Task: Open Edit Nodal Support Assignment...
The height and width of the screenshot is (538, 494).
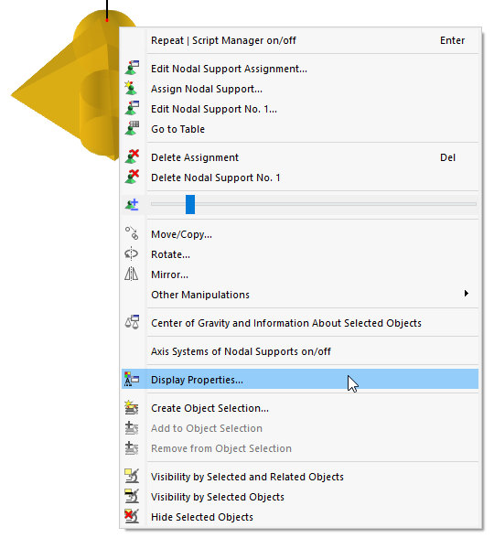Action: [x=300, y=69]
